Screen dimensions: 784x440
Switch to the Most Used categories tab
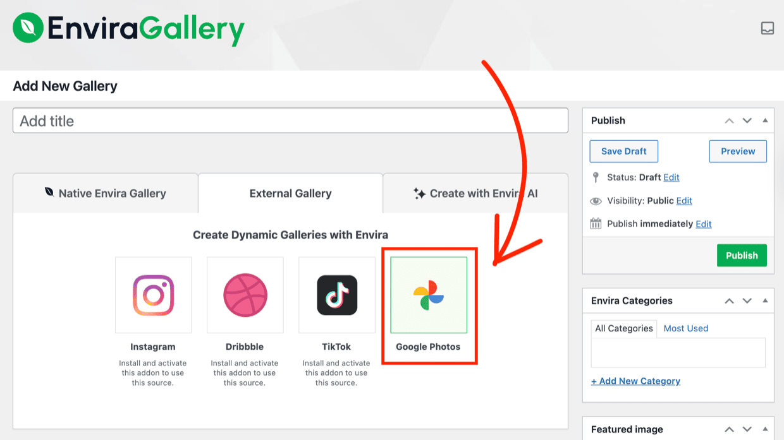click(686, 328)
